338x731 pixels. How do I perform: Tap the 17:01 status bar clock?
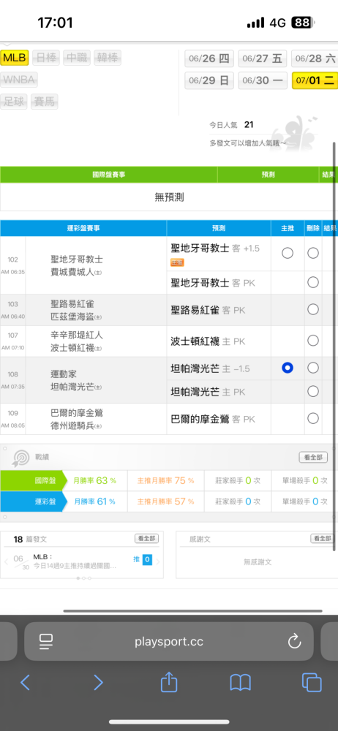[55, 23]
